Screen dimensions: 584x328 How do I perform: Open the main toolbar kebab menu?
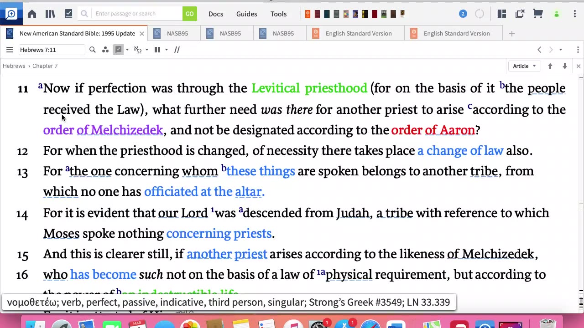575,14
